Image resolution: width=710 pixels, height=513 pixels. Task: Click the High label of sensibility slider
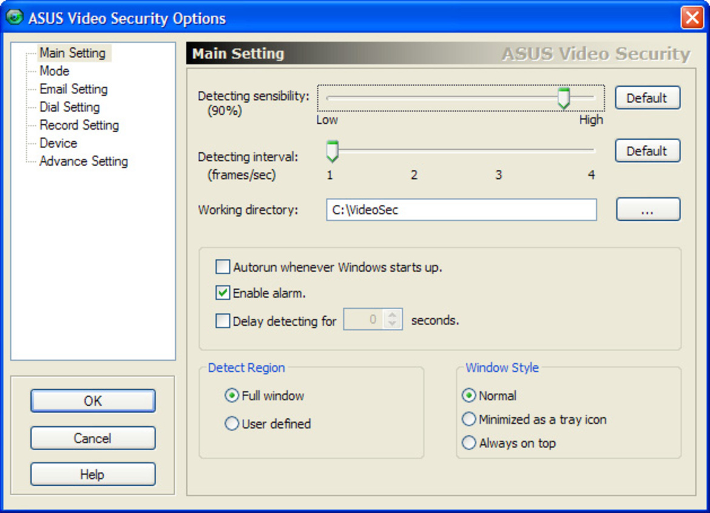coord(591,120)
